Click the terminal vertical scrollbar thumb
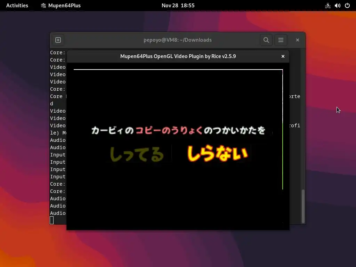The width and height of the screenshot is (356, 267). 303,206
